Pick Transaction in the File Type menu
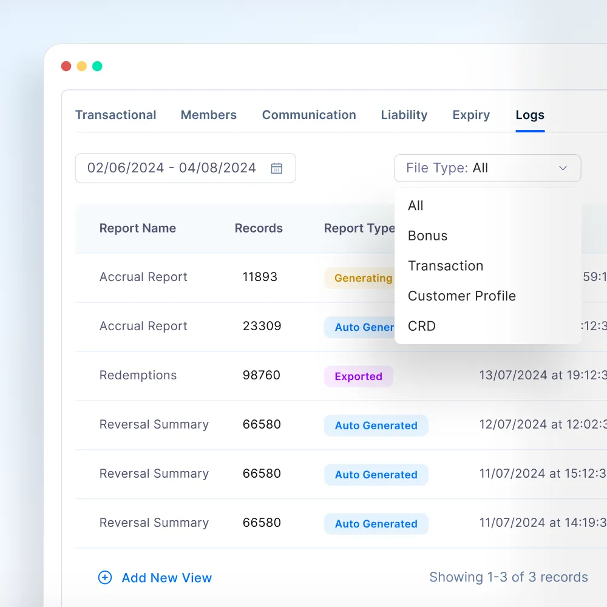This screenshot has width=607, height=607. (x=446, y=266)
